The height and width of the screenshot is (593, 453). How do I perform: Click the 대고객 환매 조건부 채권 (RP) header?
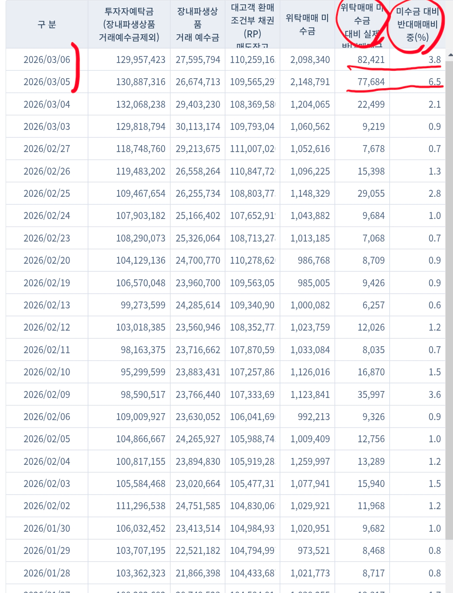[x=252, y=24]
